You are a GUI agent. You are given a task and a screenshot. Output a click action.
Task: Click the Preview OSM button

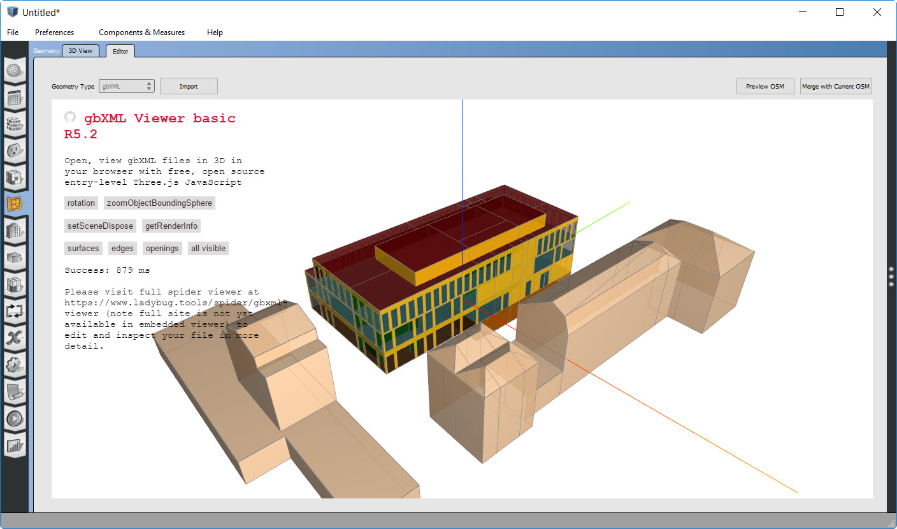tap(764, 86)
